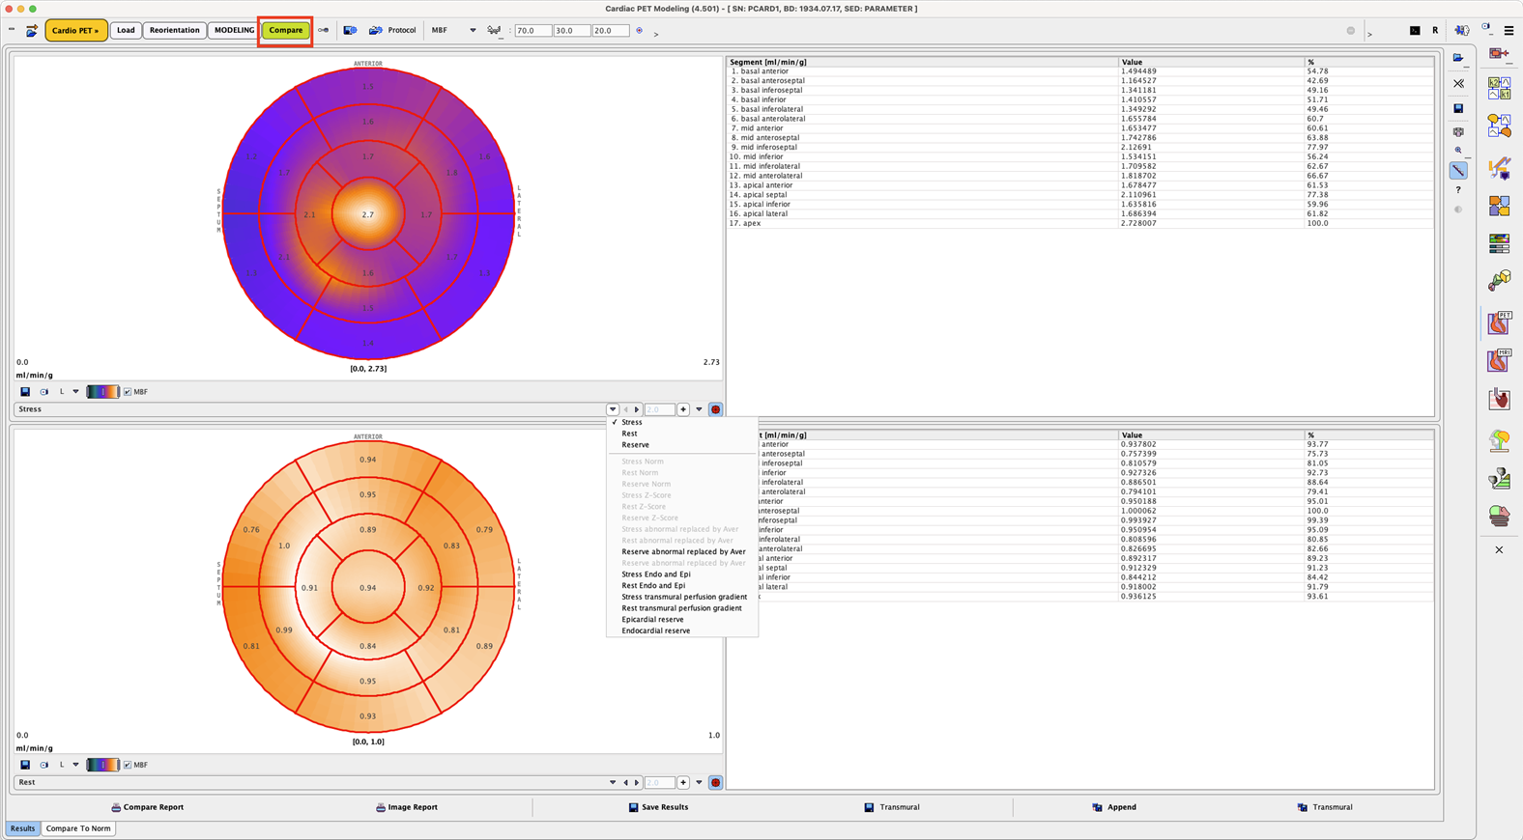The height and width of the screenshot is (840, 1523).
Task: Click the zoom magnifier icon in side strip
Action: (1458, 151)
